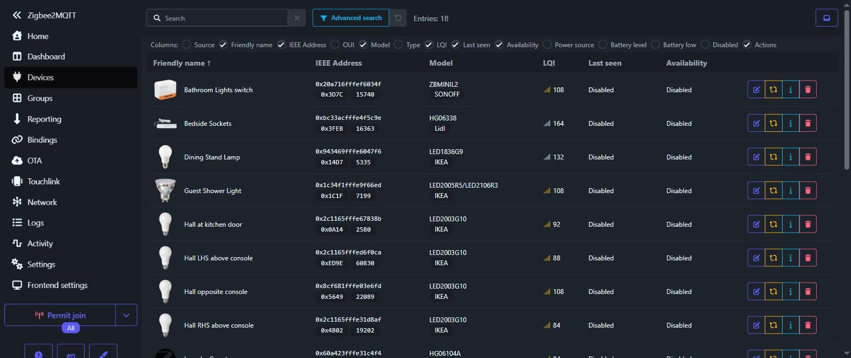Toggle Friendly name column checkbox
Image resolution: width=851 pixels, height=358 pixels.
pos(223,44)
